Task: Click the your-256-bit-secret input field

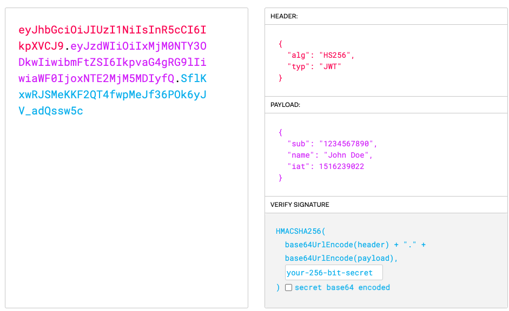Action: 334,273
